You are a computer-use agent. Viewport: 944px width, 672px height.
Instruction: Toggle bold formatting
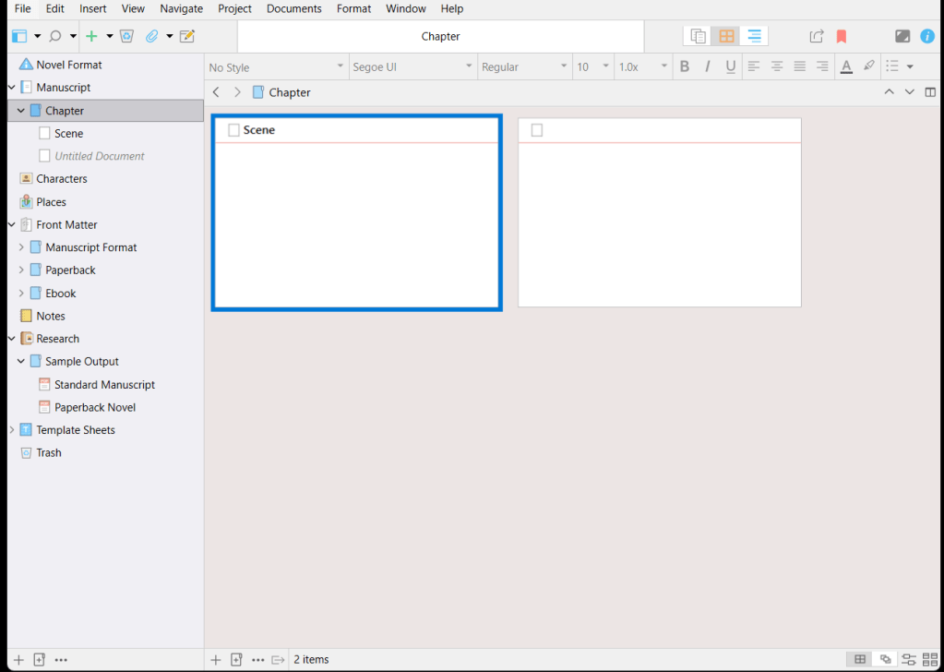(685, 66)
